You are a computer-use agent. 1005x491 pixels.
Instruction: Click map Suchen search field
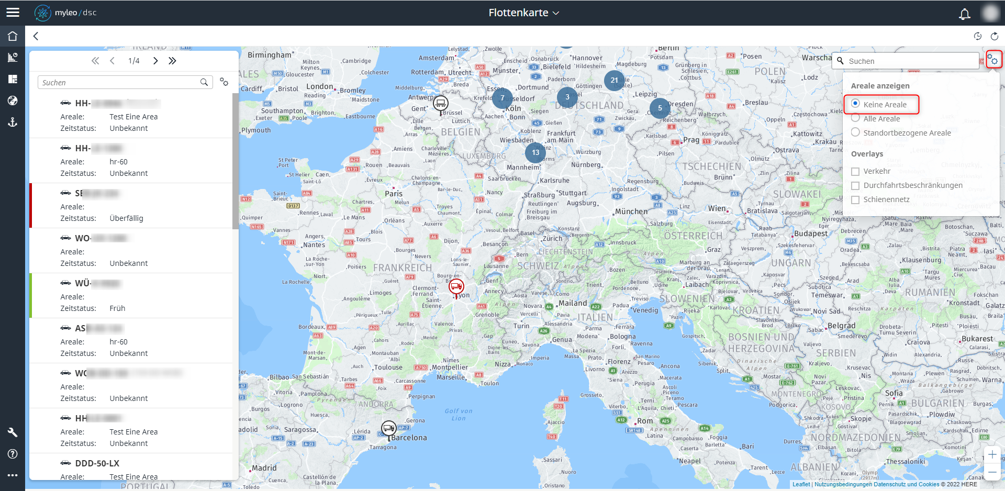coord(906,61)
